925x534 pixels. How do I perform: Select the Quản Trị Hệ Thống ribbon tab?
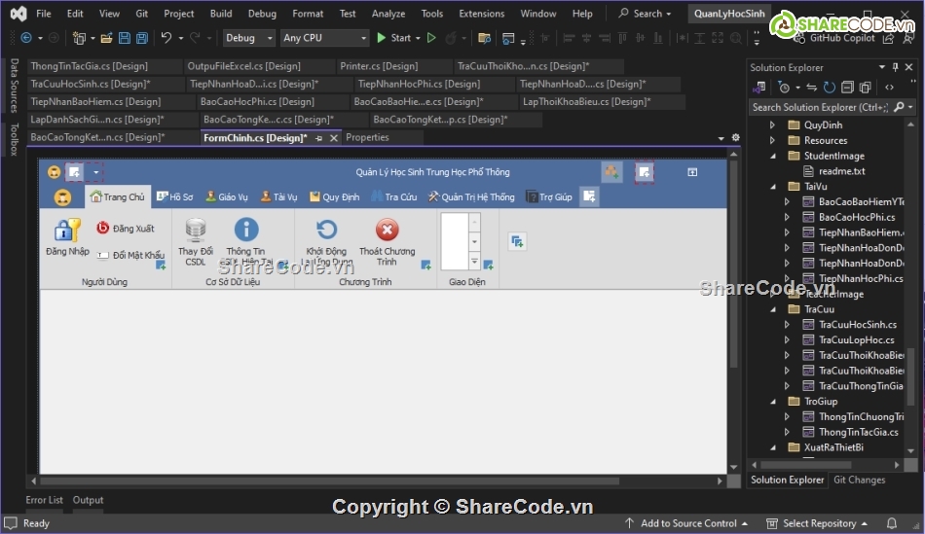pos(471,196)
